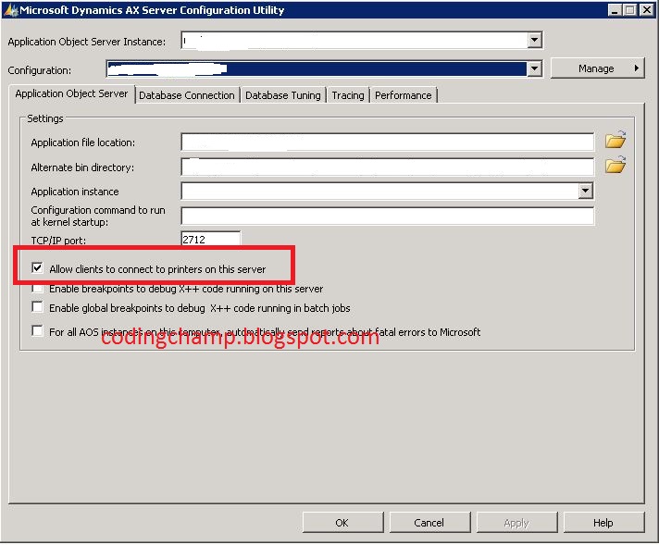659x545 pixels.
Task: Switch to Database Connection tab
Action: [x=187, y=95]
